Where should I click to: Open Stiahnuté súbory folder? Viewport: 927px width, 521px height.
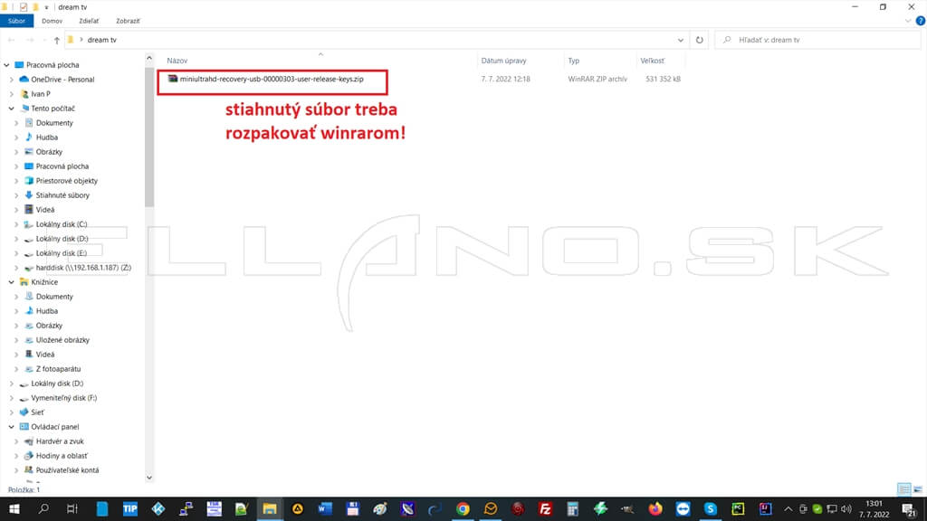click(x=62, y=195)
